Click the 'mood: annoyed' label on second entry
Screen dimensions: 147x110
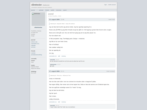coord(111,71)
